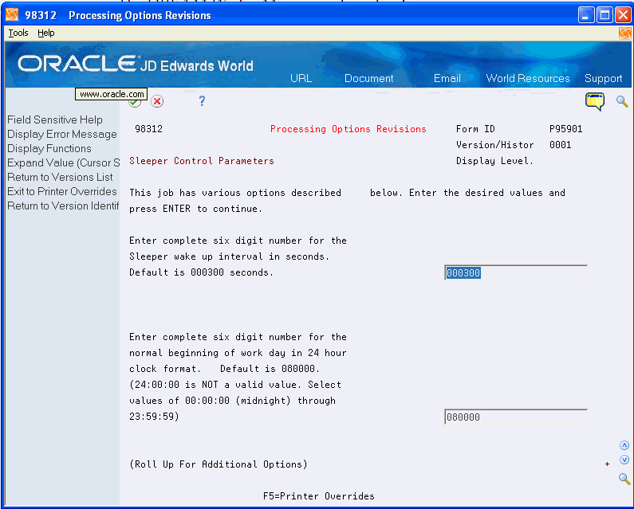
Task: Click the magnifier icon in top toolbar
Action: coord(622,101)
